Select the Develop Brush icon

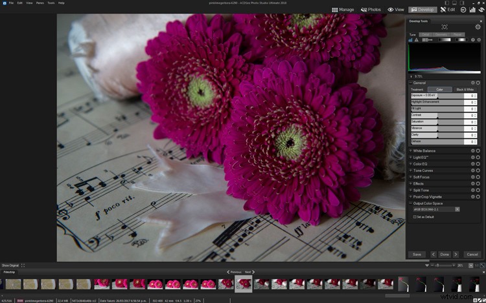(428, 40)
